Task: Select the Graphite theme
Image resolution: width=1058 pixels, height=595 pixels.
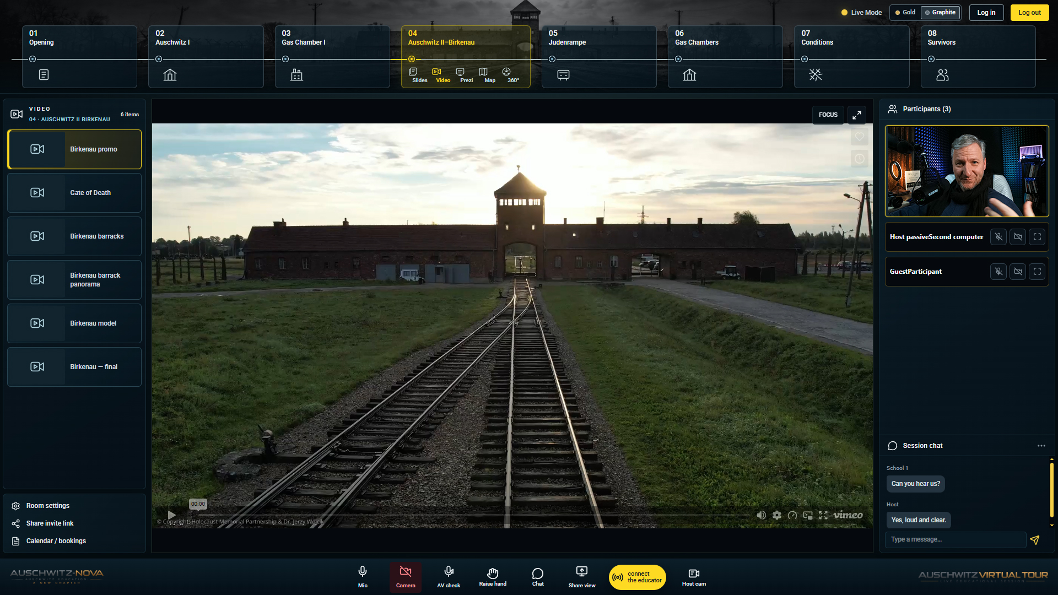Action: coord(940,13)
